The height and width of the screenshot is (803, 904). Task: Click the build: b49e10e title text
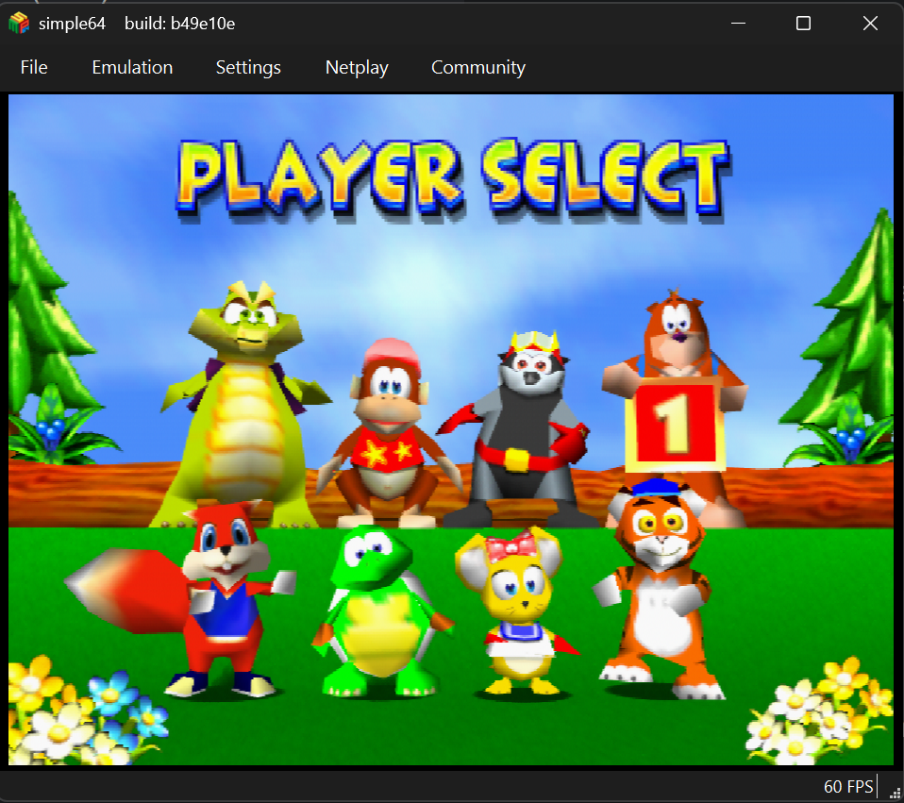point(180,24)
